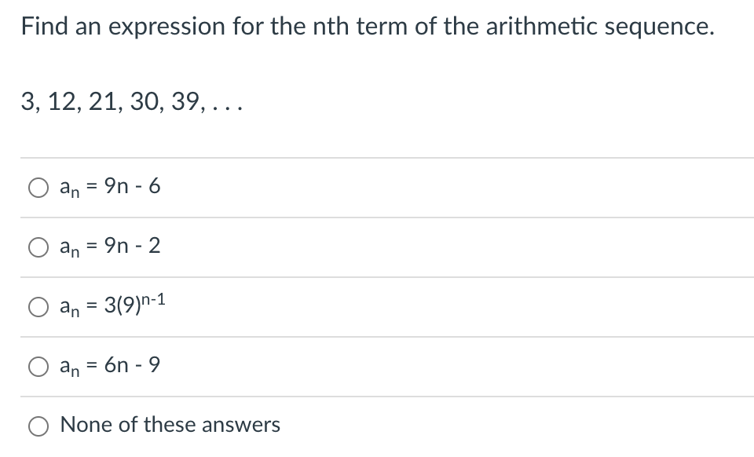Screen dimensions: 754x457
Task: Click the circle for the 3(9)^n-1 choice
Action: [38, 307]
